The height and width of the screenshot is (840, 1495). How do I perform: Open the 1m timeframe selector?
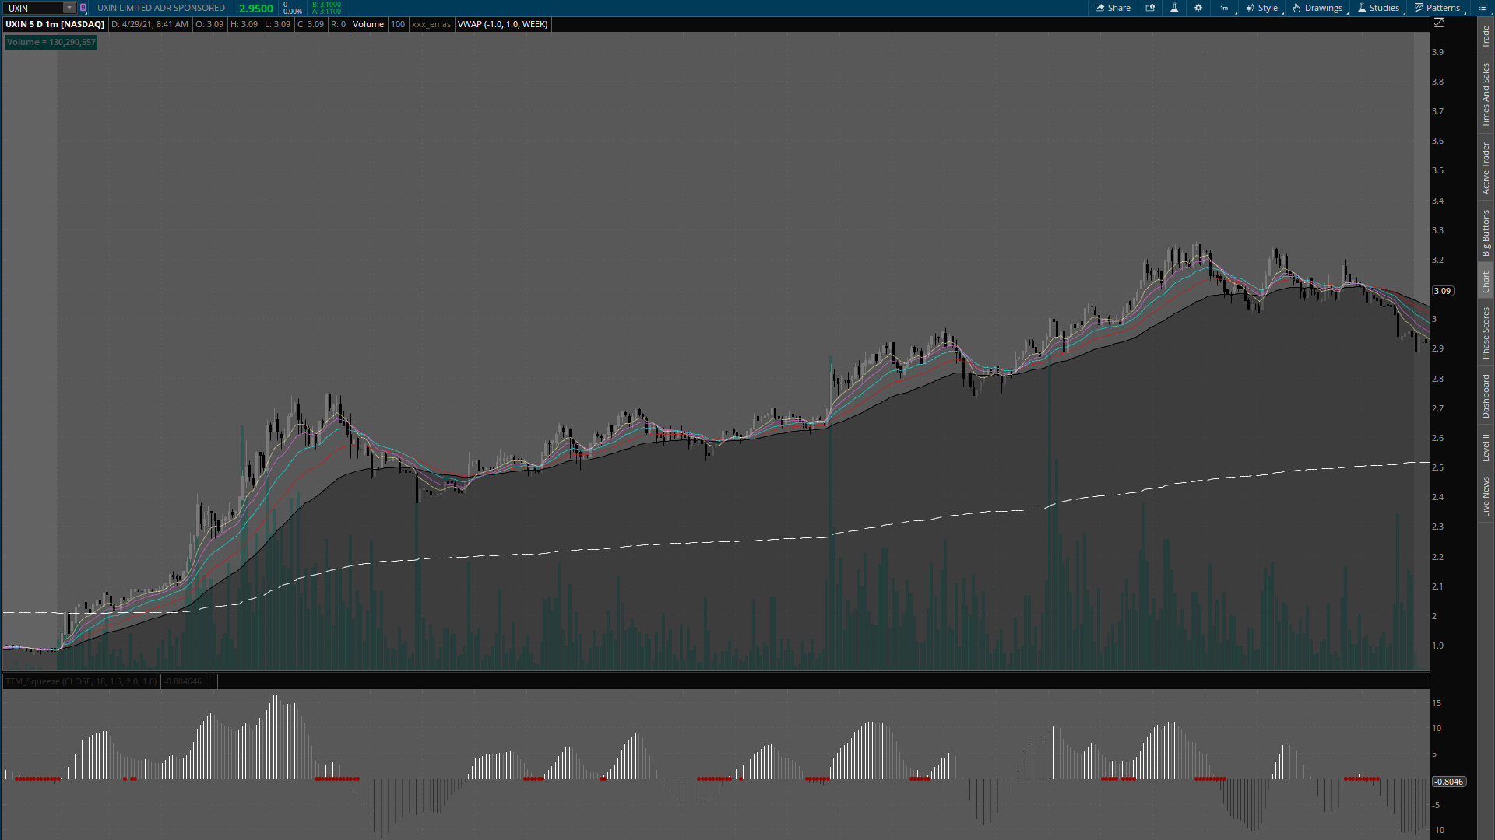(1225, 8)
